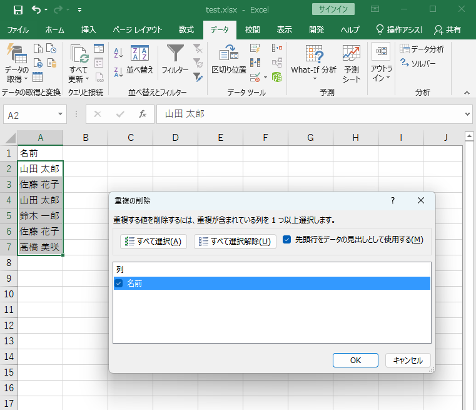The height and width of the screenshot is (410, 476).
Task: Toggle the フィルター funnel button
Action: click(175, 60)
